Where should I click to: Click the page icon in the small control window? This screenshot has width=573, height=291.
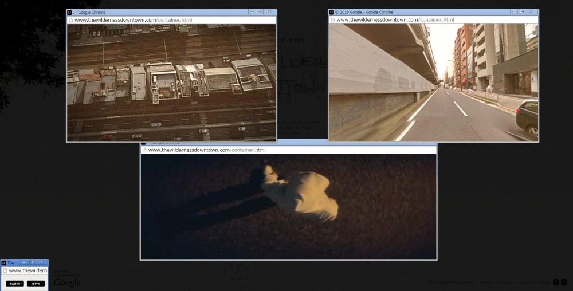[5, 270]
